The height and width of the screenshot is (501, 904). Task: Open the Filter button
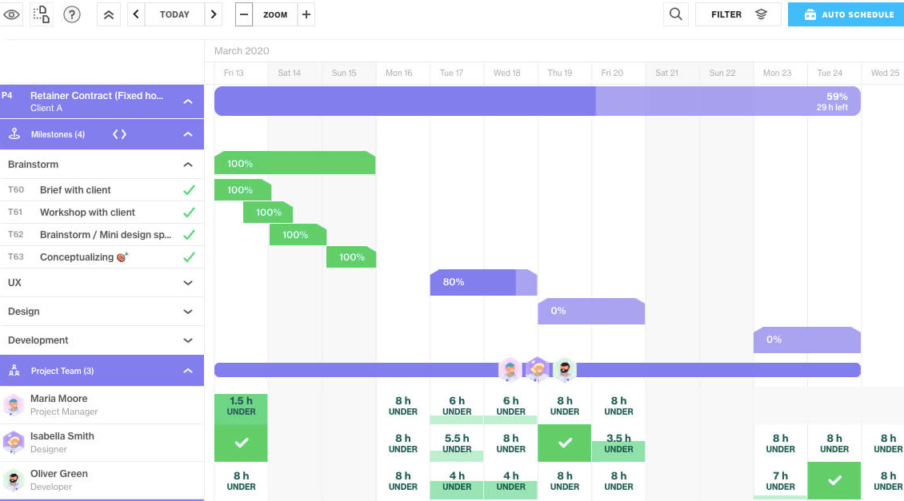pyautogui.click(x=738, y=14)
